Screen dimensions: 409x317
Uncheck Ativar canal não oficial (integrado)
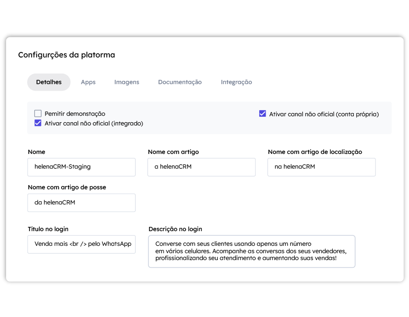click(x=38, y=123)
